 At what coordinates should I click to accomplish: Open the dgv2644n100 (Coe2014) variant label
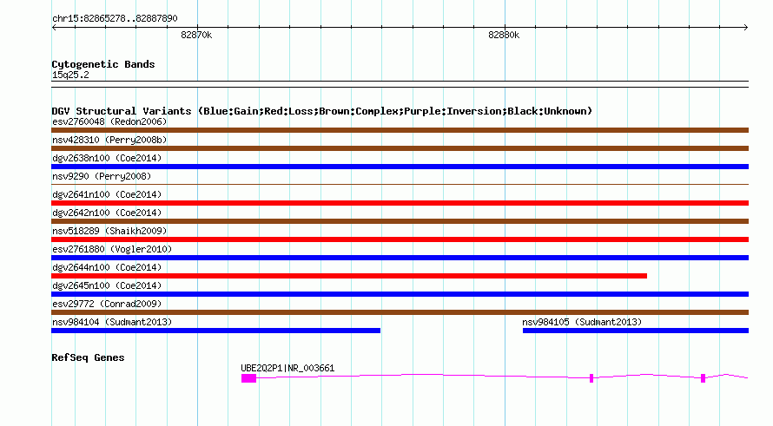[107, 267]
